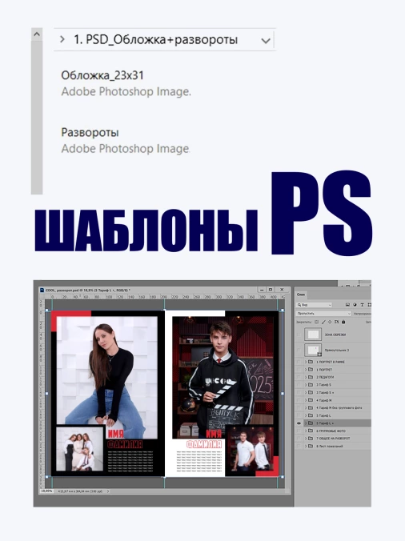Click the type layer filter icon
The height and width of the screenshot is (541, 405).
tap(363, 305)
